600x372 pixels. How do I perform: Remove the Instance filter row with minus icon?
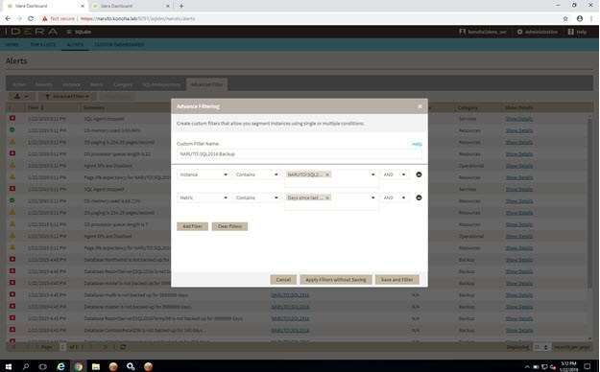[x=419, y=174]
